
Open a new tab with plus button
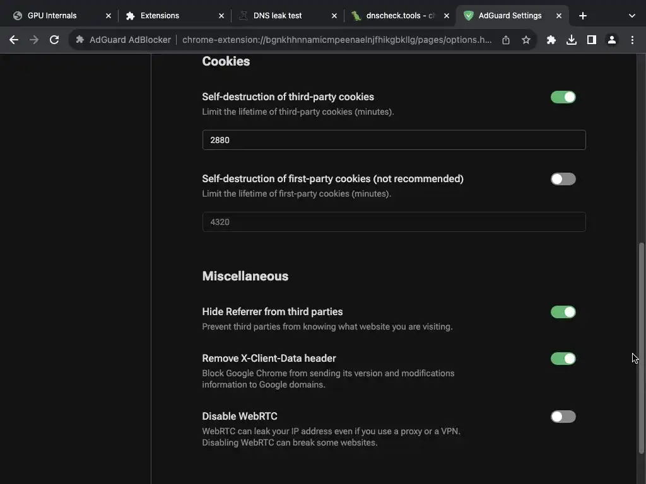coord(583,16)
